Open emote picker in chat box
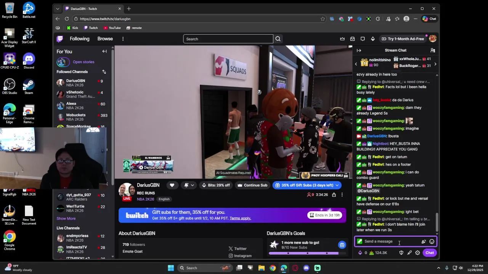The height and width of the screenshot is (274, 488). coord(432,241)
